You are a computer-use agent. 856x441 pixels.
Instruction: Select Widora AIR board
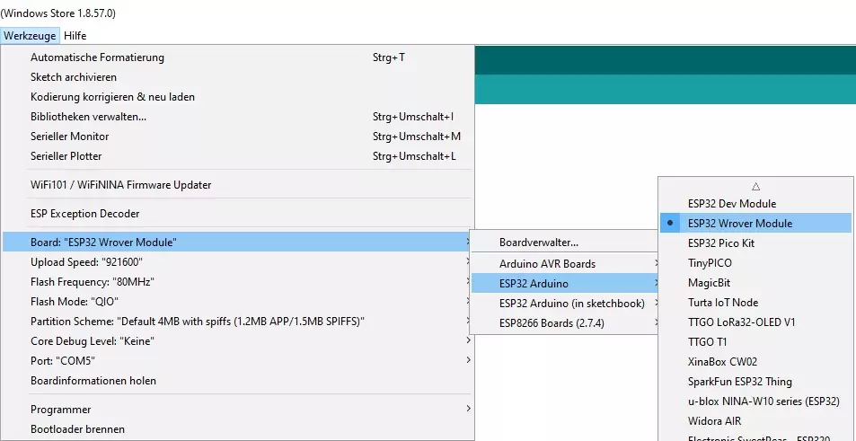(755, 421)
